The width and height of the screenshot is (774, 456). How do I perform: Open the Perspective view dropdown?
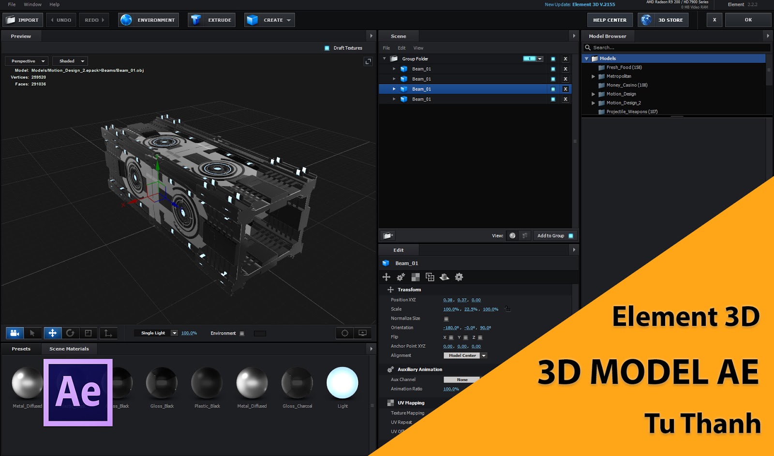click(x=27, y=61)
